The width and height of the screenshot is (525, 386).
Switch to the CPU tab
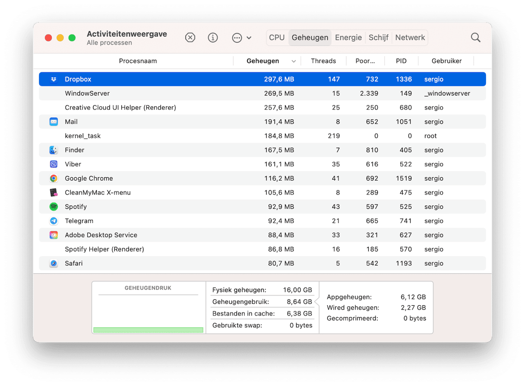pos(277,38)
